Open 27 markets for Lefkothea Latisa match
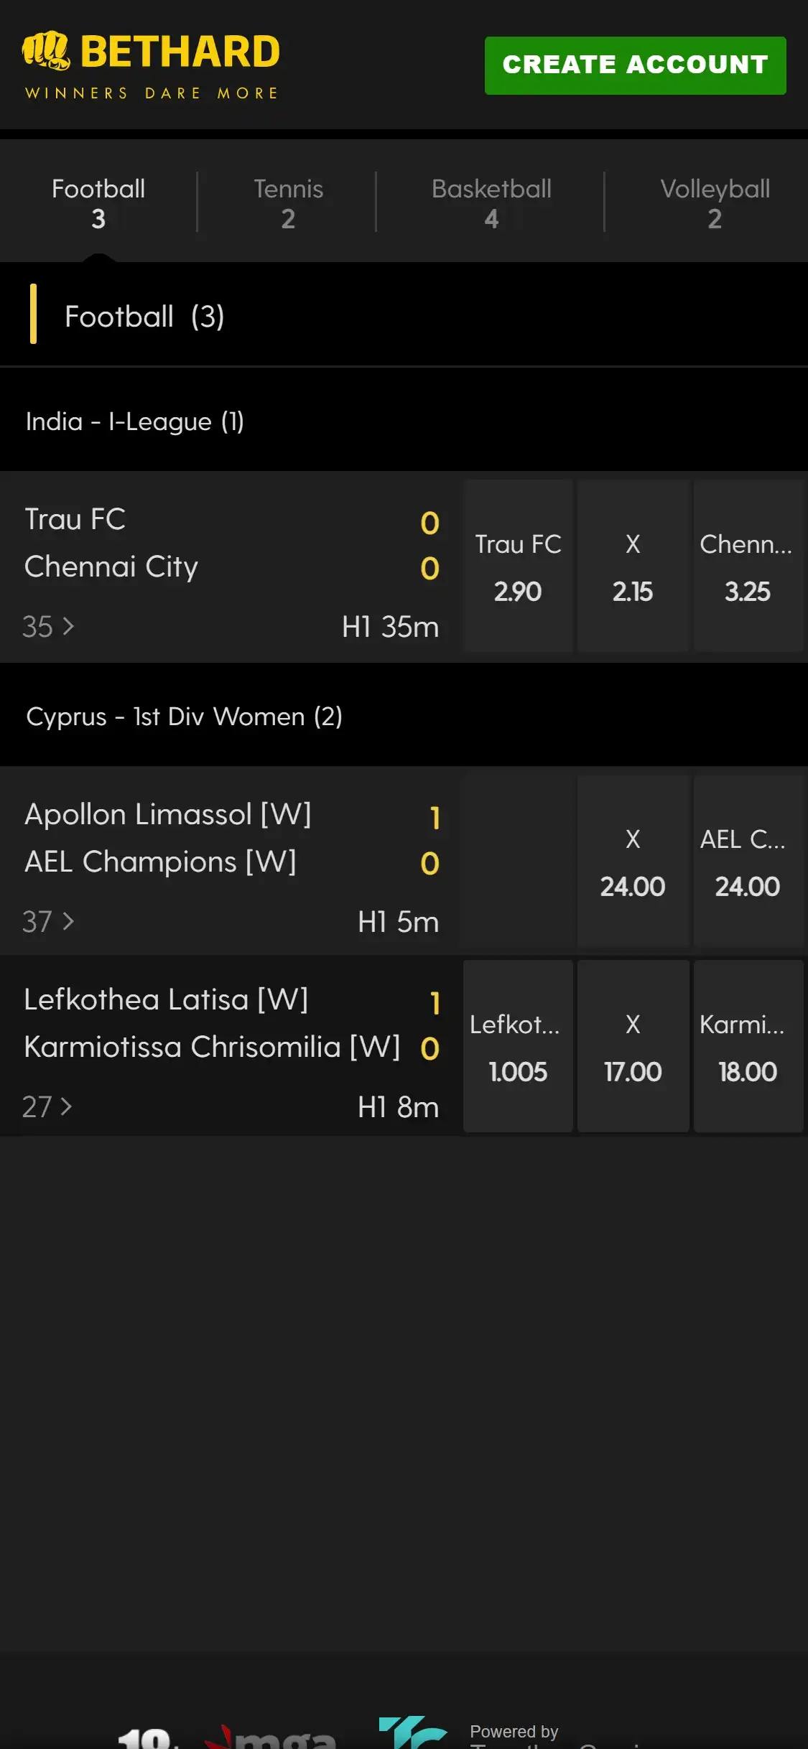 point(47,1106)
